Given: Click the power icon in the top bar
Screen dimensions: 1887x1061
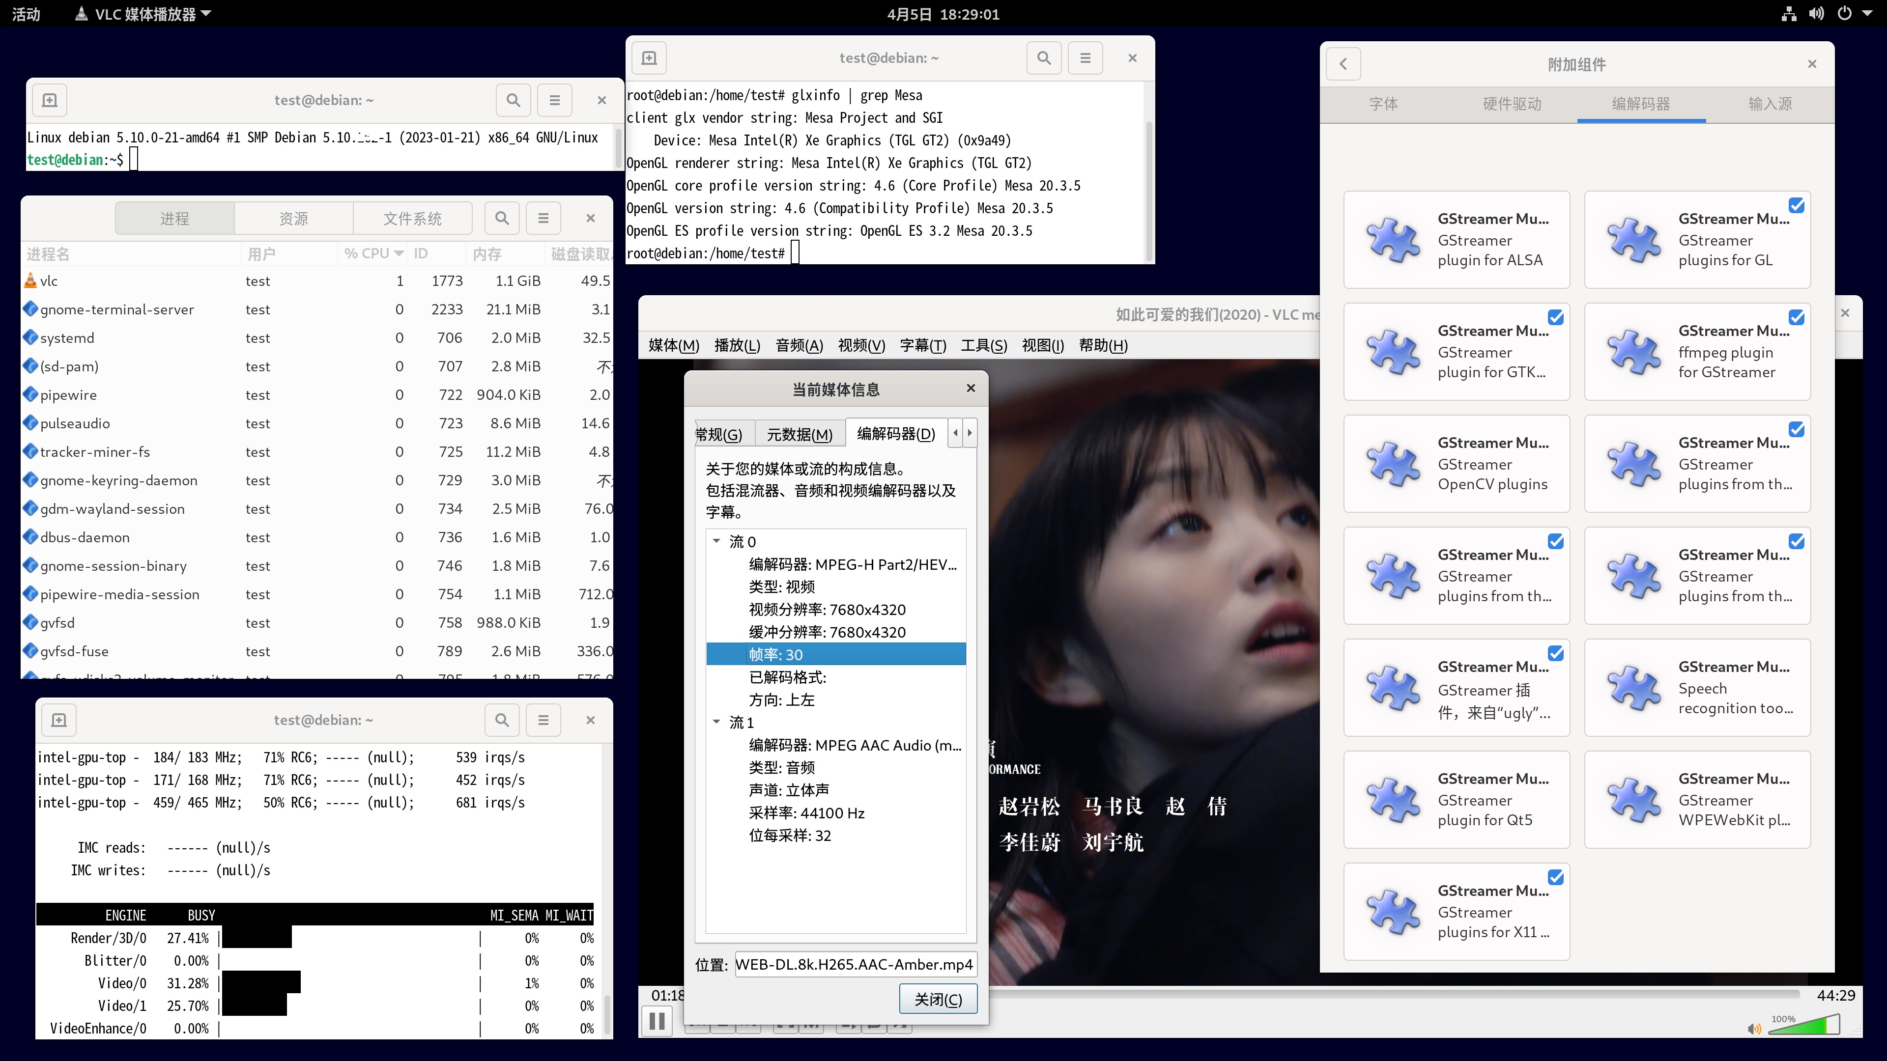Looking at the screenshot, I should [1845, 13].
